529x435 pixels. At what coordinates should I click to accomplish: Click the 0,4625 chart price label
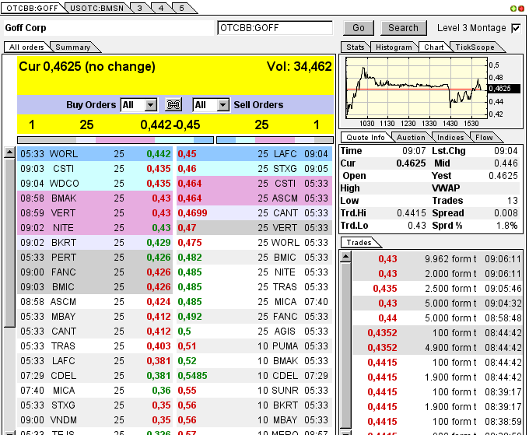pyautogui.click(x=503, y=89)
